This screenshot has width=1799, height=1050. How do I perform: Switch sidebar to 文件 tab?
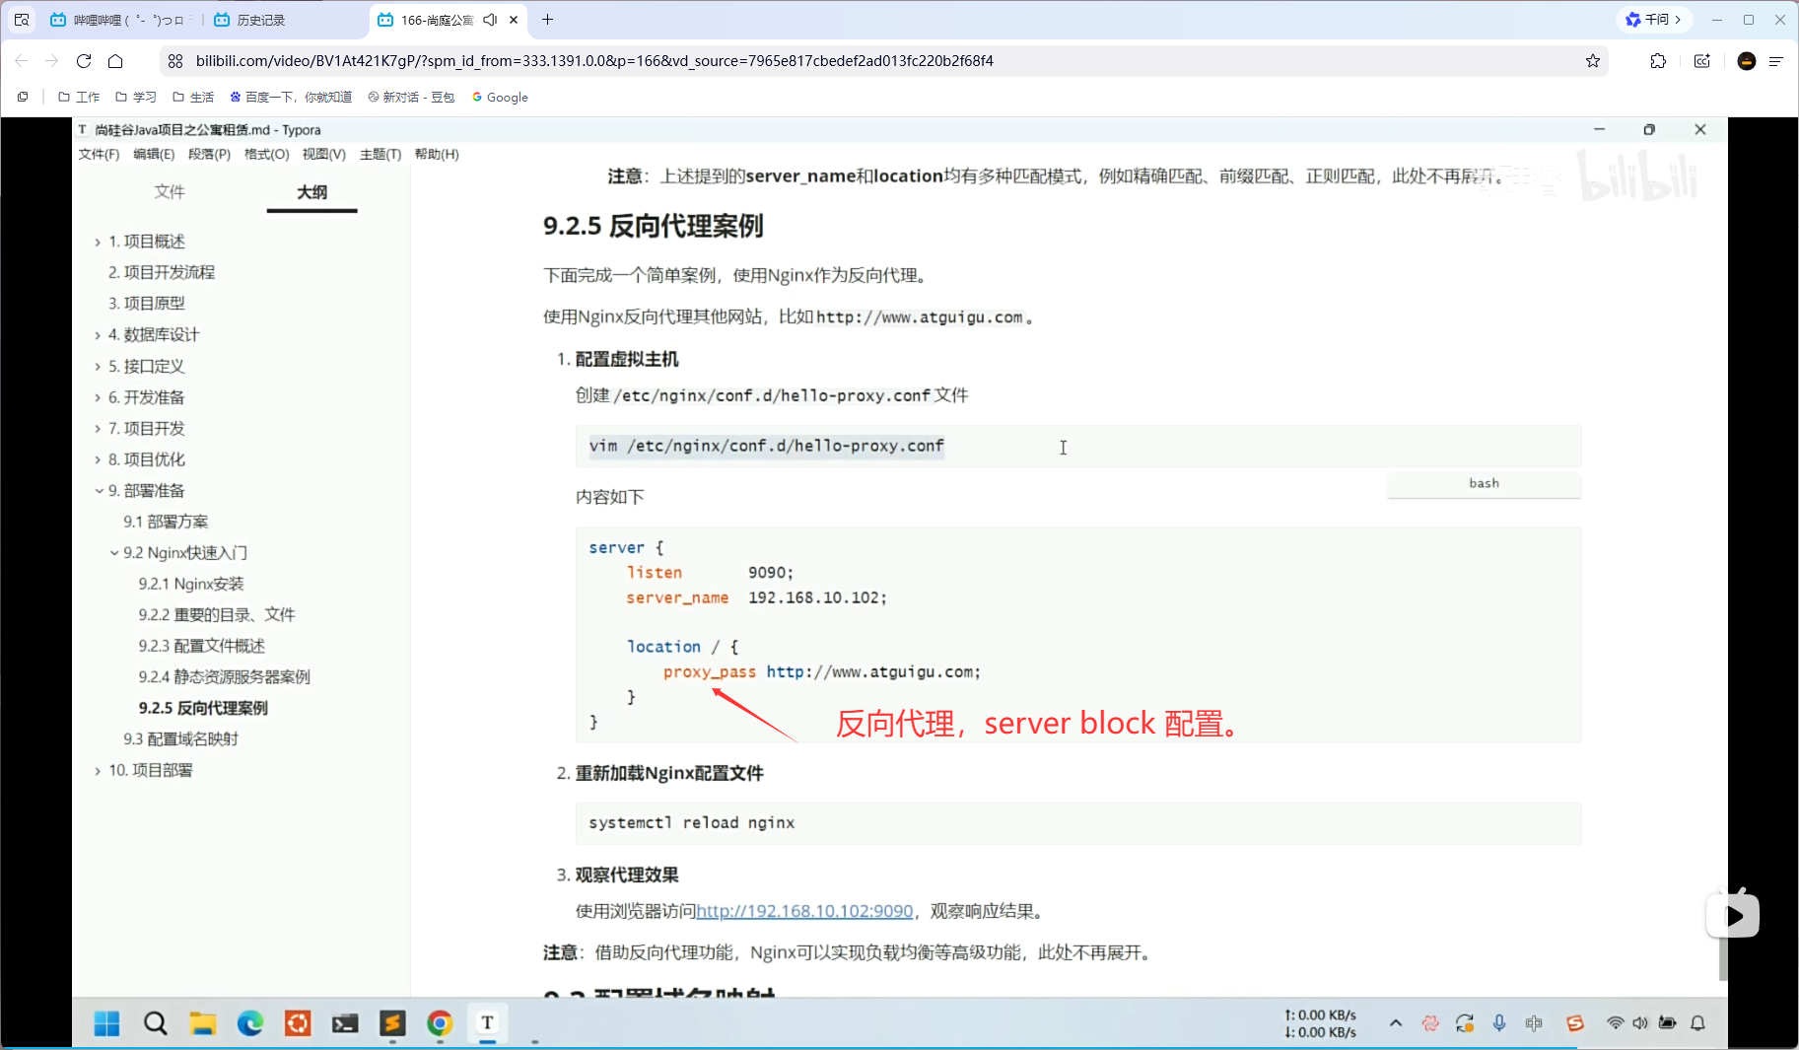(x=170, y=192)
